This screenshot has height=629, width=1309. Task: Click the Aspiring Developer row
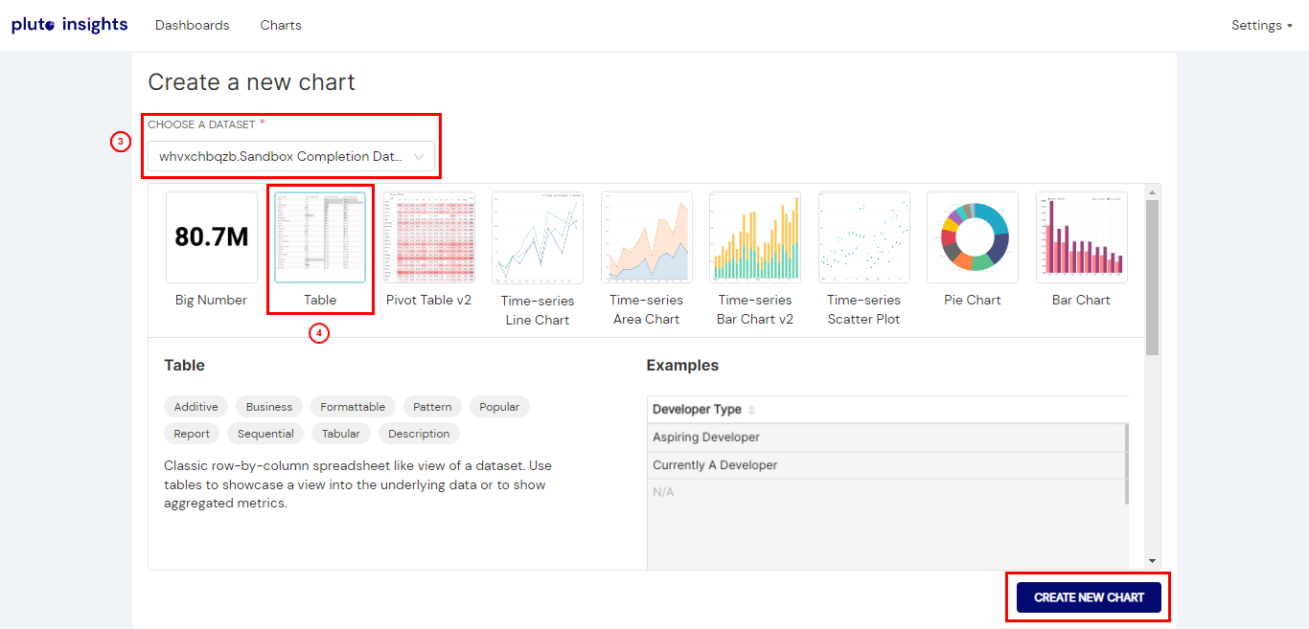(886, 438)
